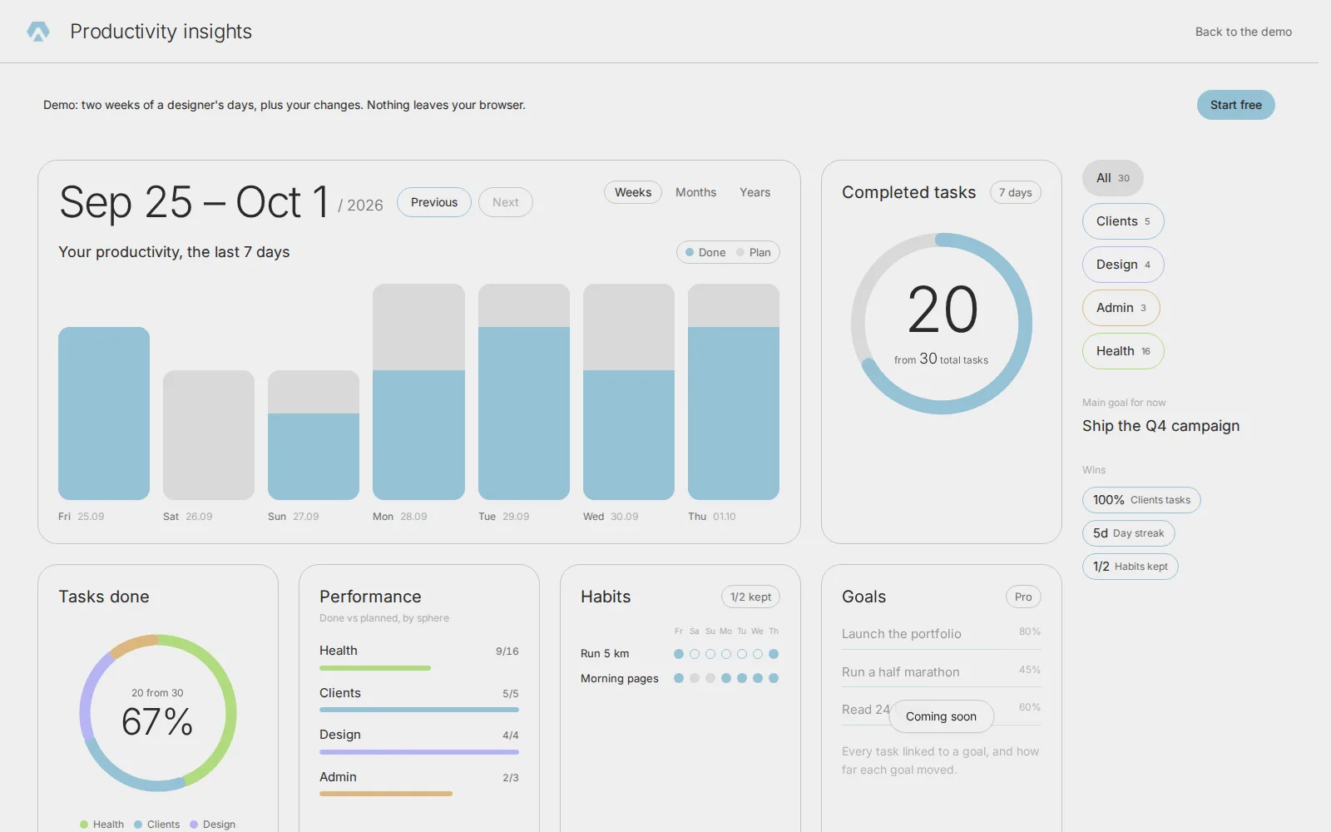Toggle Morning pages habit dot for Wednesday
The height and width of the screenshot is (832, 1331).
(758, 678)
